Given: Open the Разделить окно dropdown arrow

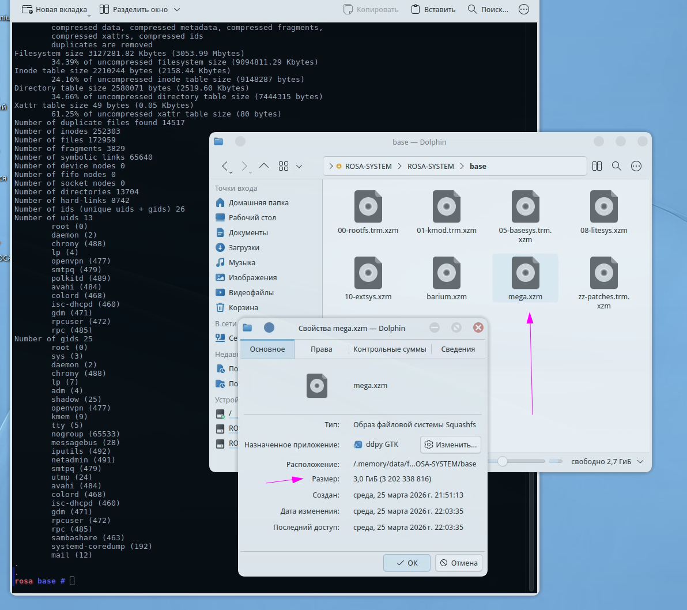Looking at the screenshot, I should click(176, 10).
